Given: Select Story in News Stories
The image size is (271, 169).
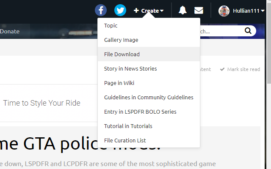Looking at the screenshot, I should [x=149, y=68].
